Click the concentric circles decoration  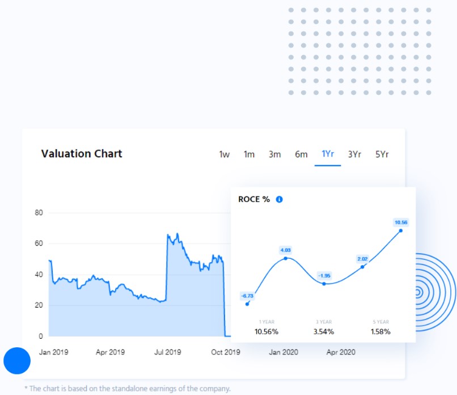420,292
